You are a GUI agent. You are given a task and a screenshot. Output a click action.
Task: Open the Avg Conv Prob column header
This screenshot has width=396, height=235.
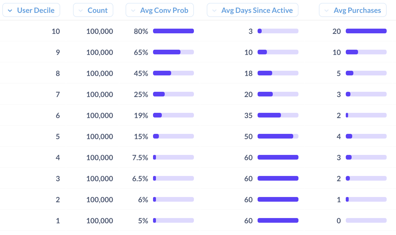point(160,10)
